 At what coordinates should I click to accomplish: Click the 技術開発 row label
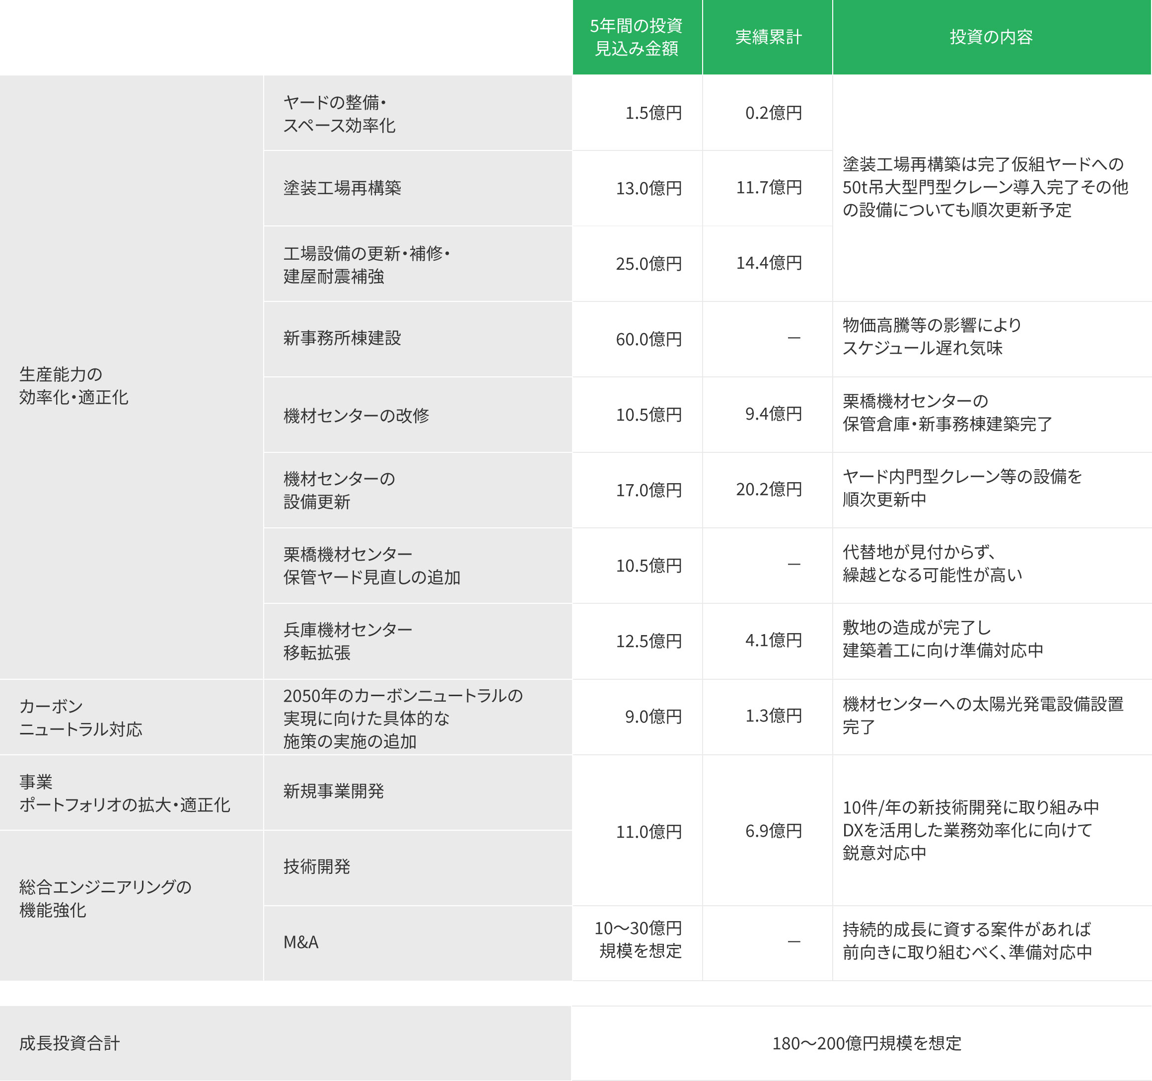[316, 866]
